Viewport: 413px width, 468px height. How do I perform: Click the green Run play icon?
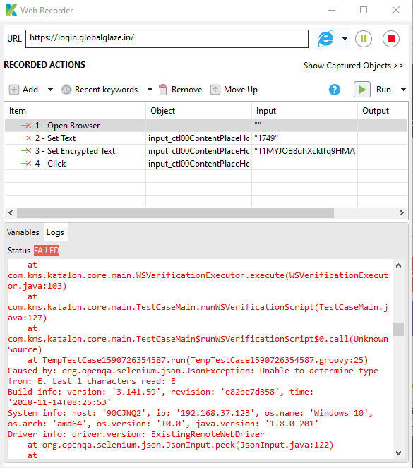(362, 90)
